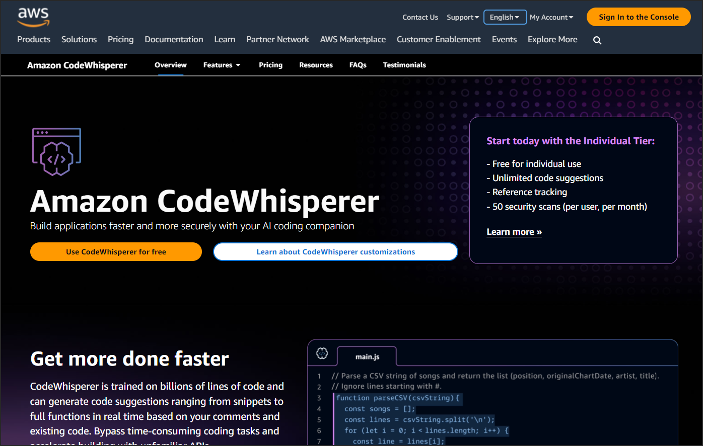Image resolution: width=703 pixels, height=446 pixels.
Task: Open AWS Marketplace menu
Action: (x=353, y=39)
